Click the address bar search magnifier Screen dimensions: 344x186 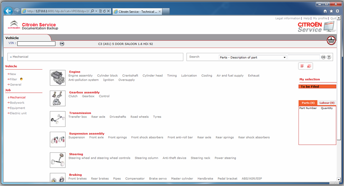tap(92, 11)
